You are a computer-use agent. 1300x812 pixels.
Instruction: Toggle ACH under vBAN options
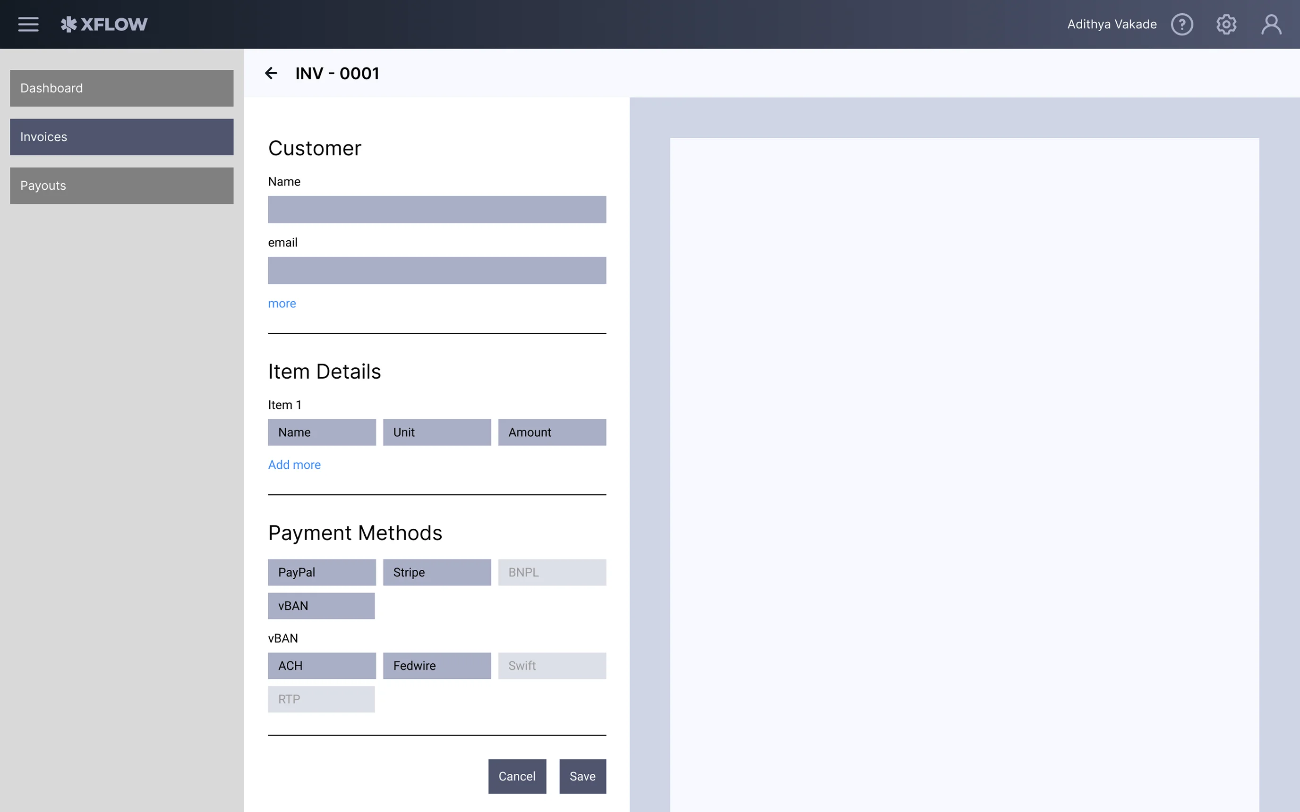[x=321, y=665]
